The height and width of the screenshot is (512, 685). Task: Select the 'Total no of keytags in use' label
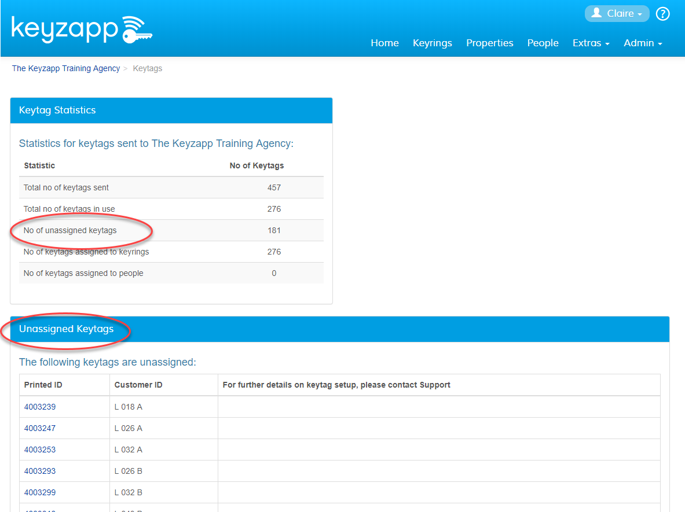click(69, 209)
